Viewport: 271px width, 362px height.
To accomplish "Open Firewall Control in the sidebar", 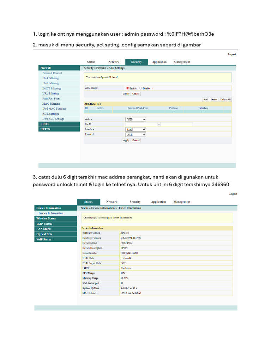I will click(52, 73).
